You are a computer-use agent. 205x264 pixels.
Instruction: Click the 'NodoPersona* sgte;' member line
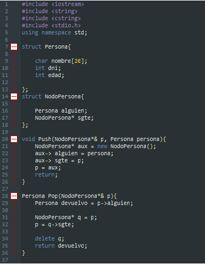click(64, 118)
